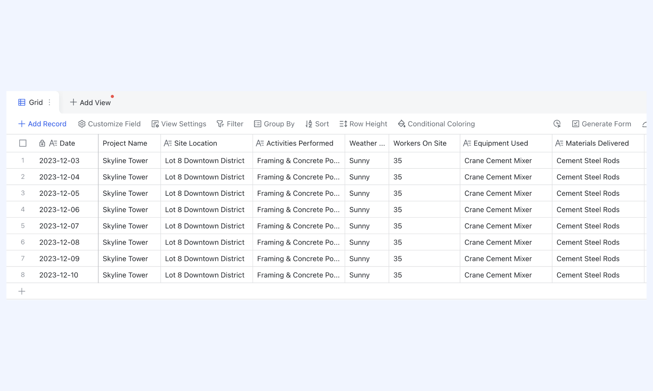Click the lock icon in Date column header
The width and height of the screenshot is (653, 391).
42,143
